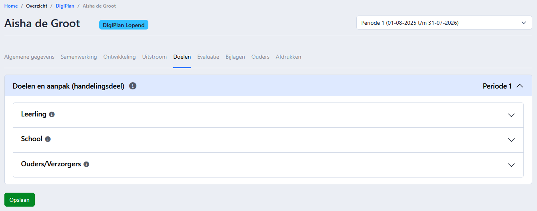Open the Samenwerking tab
This screenshot has height=211, width=537.
pyautogui.click(x=79, y=57)
